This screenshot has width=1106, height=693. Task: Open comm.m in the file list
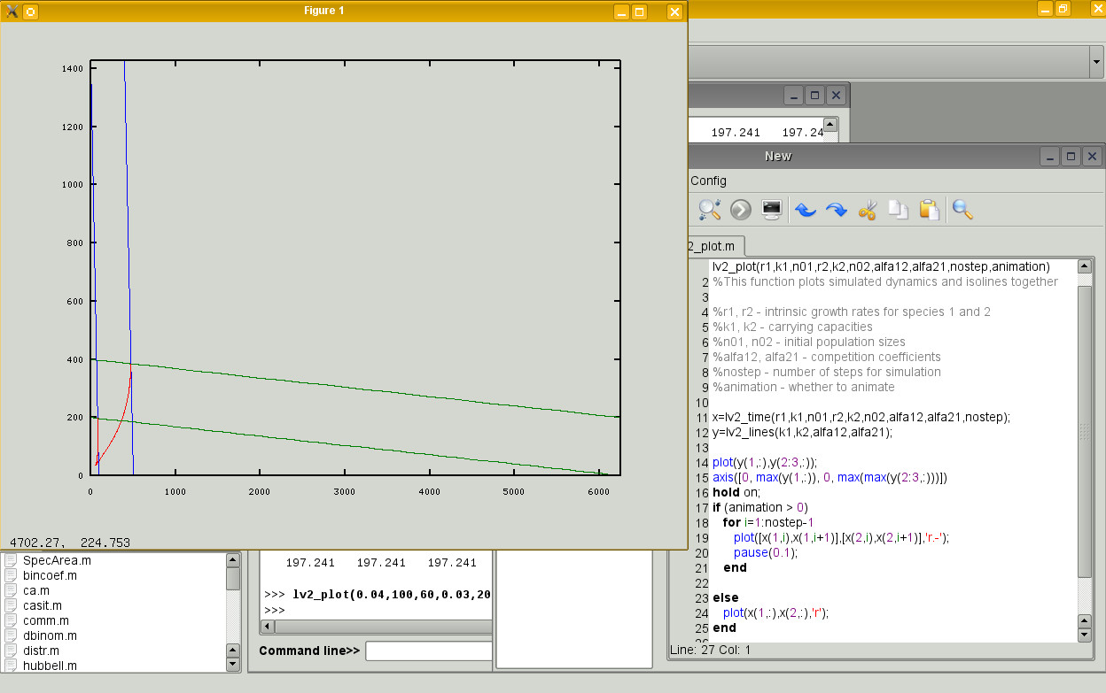click(x=46, y=620)
